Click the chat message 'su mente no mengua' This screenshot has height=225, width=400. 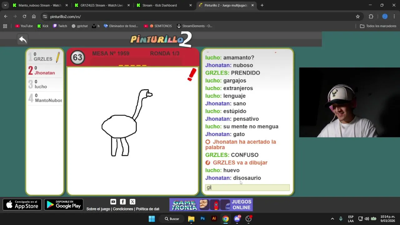pyautogui.click(x=251, y=127)
